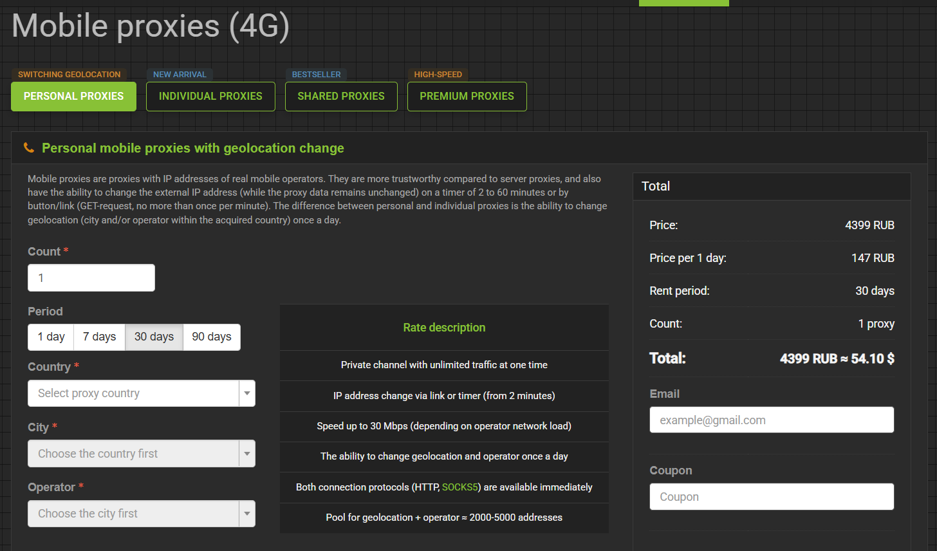Open the Individual Proxies tab
The image size is (937, 551).
point(210,97)
